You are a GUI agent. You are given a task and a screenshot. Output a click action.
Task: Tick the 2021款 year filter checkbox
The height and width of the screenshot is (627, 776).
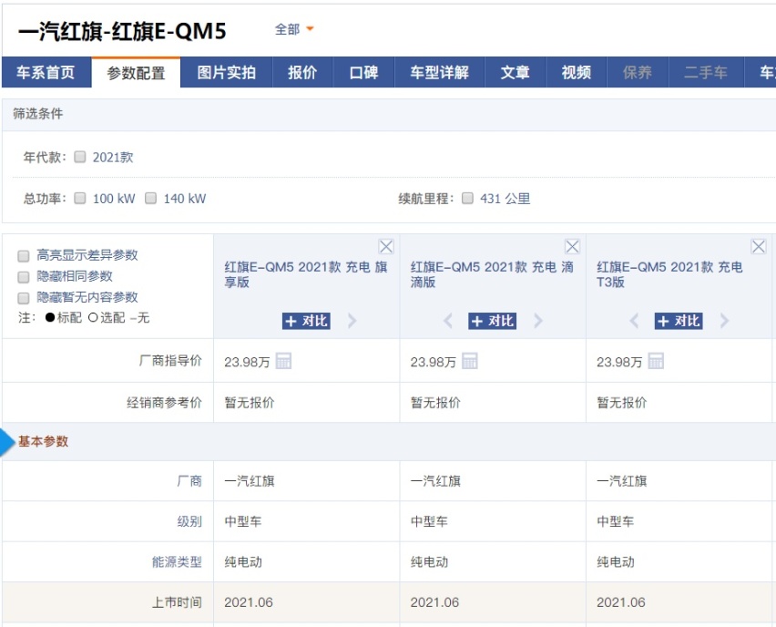coord(79,157)
